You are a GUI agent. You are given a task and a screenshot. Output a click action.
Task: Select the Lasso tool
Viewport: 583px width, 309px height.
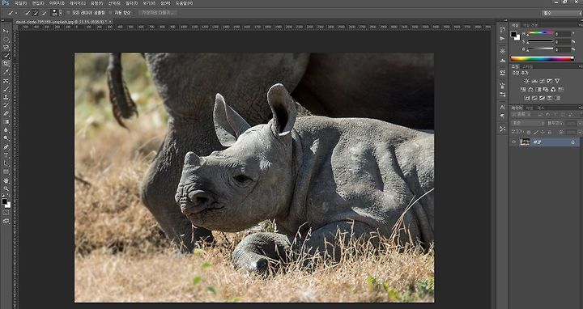coord(6,47)
